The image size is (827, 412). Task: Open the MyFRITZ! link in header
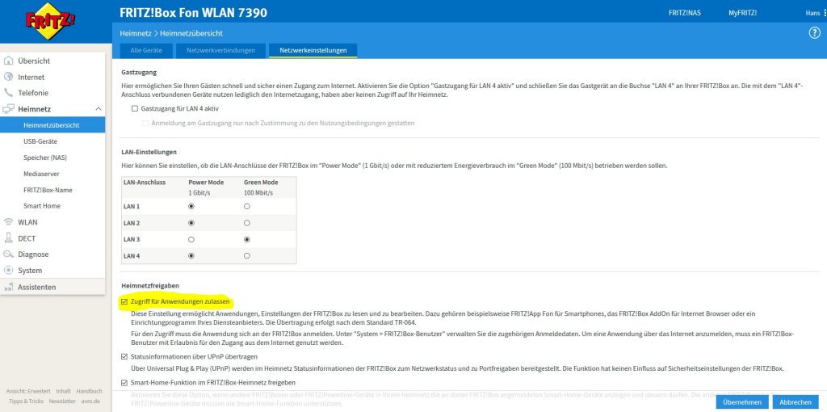click(742, 13)
